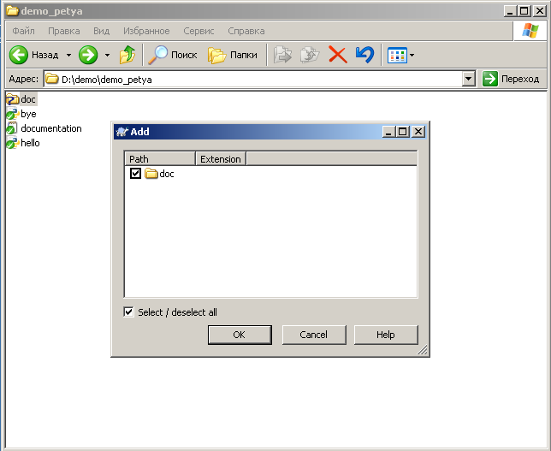Uncheck the doc item checkbox
Image resolution: width=551 pixels, height=451 pixels.
[135, 174]
